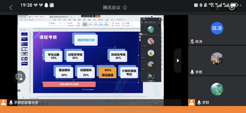This screenshot has height=113, width=246.
Task: Tap the orange person icon by 罗群的屏幕共享
Action: (x=3, y=103)
